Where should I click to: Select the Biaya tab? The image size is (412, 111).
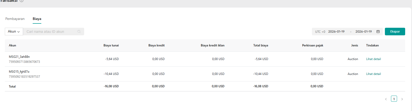click(x=37, y=19)
